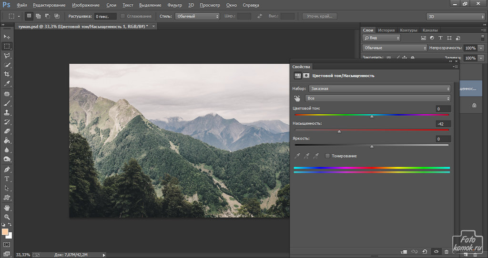Select the Spot Healing Brush tool

7,94
